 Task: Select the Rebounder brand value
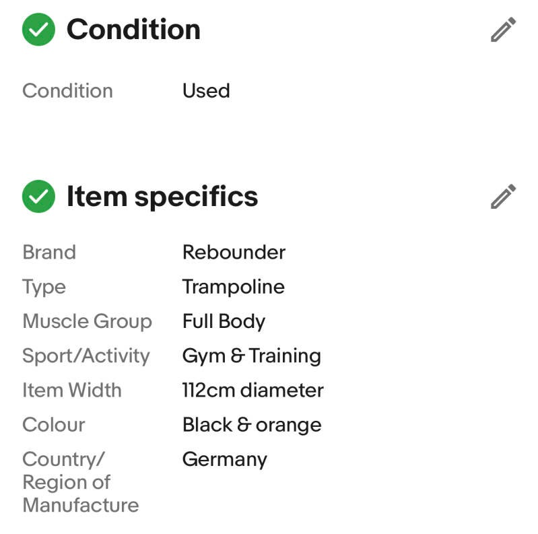coord(234,253)
